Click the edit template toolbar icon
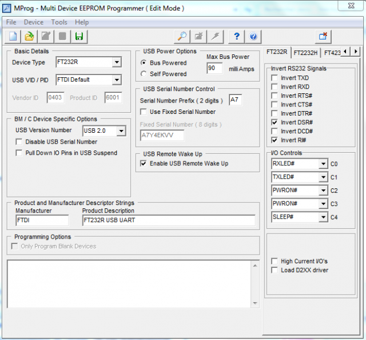Image resolution: width=366 pixels, height=340 pixels. tap(46, 37)
